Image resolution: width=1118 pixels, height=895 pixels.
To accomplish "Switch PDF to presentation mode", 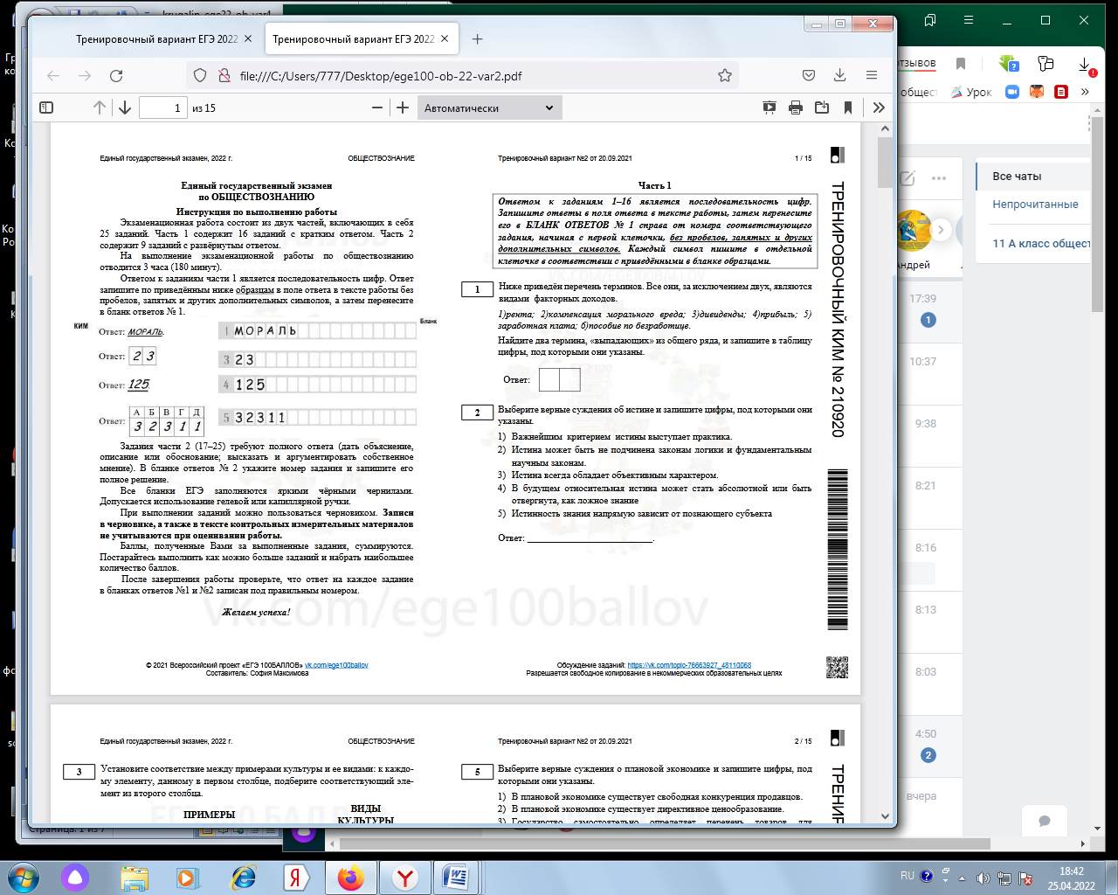I will pyautogui.click(x=769, y=108).
